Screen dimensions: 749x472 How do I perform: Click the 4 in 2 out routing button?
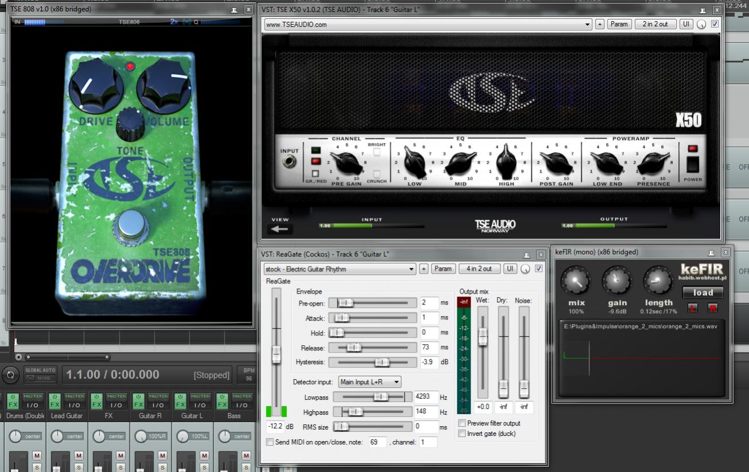pos(479,268)
